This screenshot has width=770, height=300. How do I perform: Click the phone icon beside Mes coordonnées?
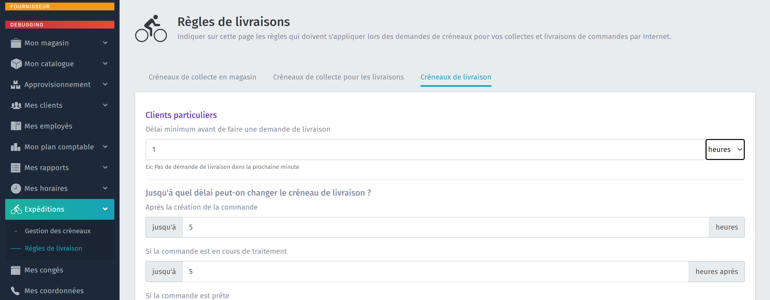tap(16, 290)
